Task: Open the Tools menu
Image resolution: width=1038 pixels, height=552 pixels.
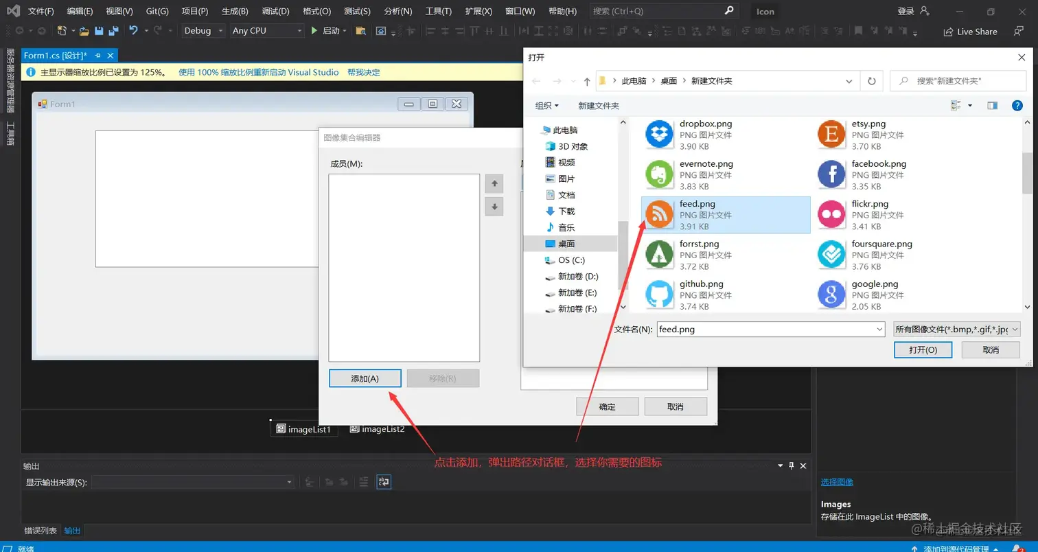Action: tap(438, 12)
